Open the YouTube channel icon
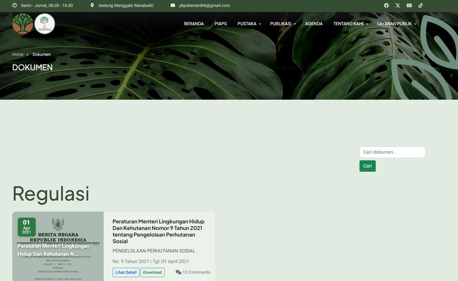This screenshot has height=281, width=458. click(409, 5)
